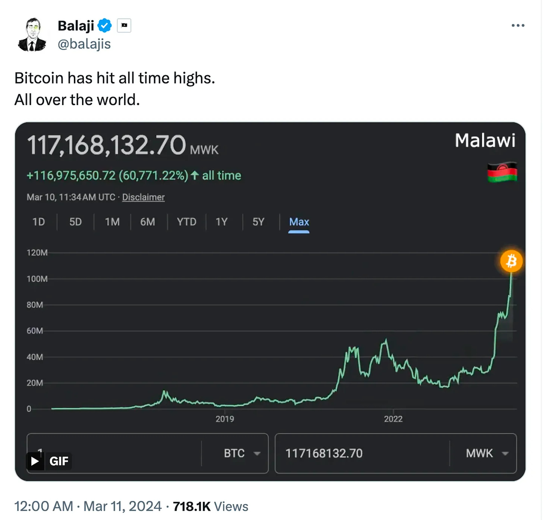Open the Disclaimer link
This screenshot has width=543, height=520.
[143, 197]
